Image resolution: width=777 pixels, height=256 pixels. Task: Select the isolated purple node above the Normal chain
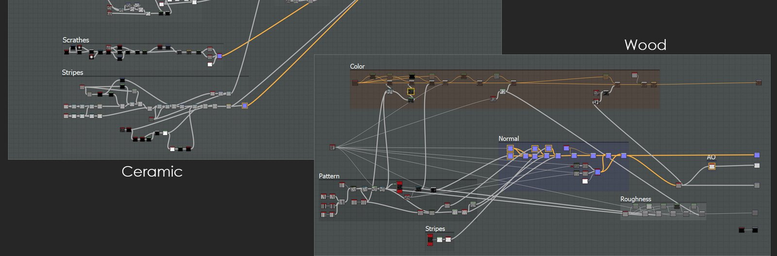(x=566, y=148)
